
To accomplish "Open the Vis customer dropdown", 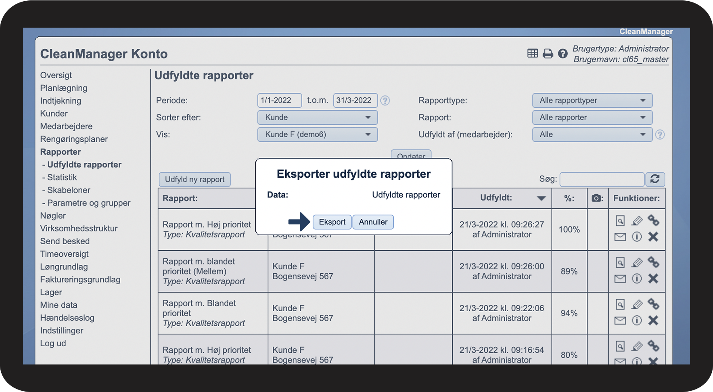I will click(317, 134).
